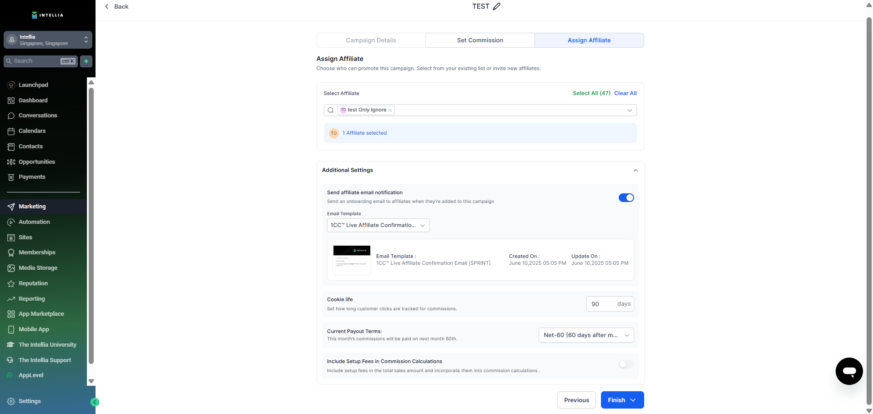Open the Email Template dropdown
The width and height of the screenshot is (873, 414).
378,225
